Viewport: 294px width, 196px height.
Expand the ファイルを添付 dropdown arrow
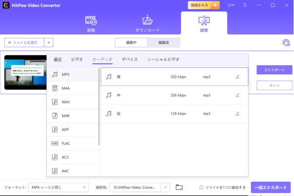point(49,43)
